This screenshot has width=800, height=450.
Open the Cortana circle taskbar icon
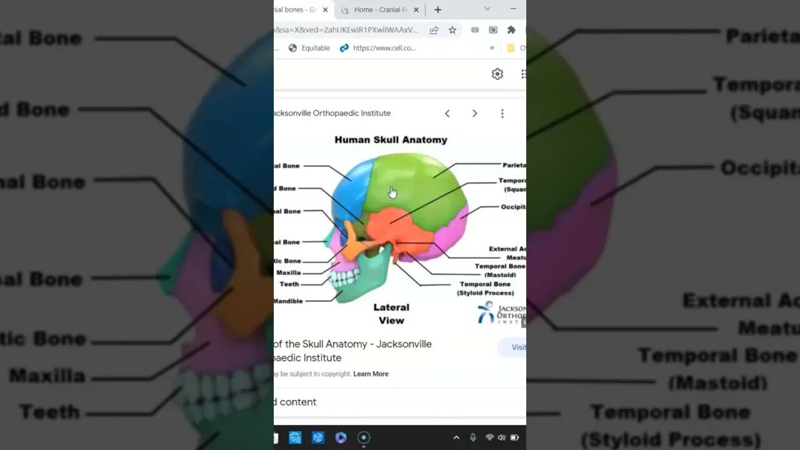pyautogui.click(x=364, y=437)
